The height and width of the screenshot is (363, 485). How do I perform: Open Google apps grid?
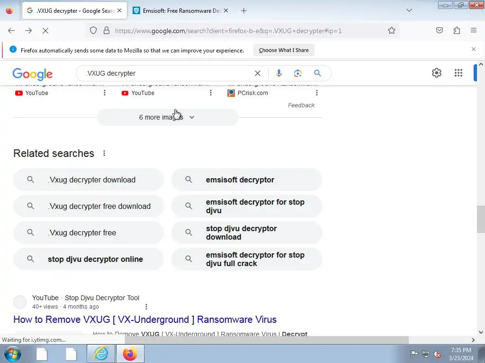coord(458,73)
